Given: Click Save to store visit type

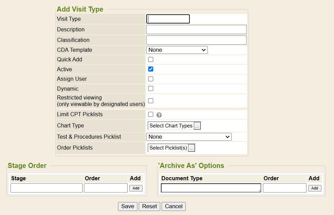Looking at the screenshot, I should pos(128,206).
